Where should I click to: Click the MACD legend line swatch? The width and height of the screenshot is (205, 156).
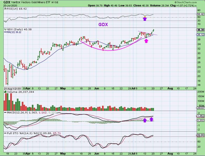(5, 112)
